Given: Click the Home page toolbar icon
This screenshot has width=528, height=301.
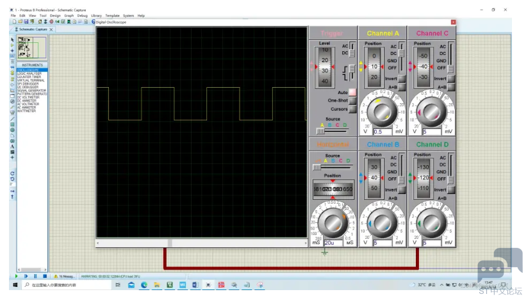Looking at the screenshot, I should (40, 22).
